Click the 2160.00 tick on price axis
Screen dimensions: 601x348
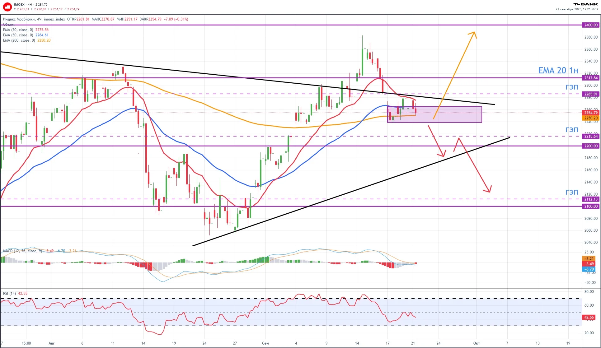click(591, 170)
